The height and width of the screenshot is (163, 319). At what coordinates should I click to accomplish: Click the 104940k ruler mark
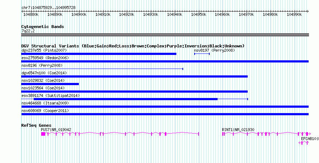pyautogui.click(x=175, y=14)
